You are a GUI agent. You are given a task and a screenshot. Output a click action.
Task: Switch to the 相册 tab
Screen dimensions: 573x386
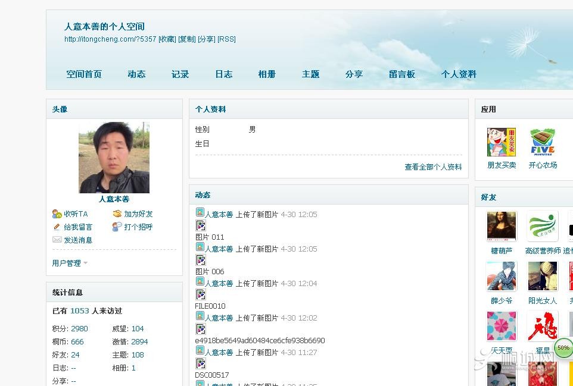[267, 74]
